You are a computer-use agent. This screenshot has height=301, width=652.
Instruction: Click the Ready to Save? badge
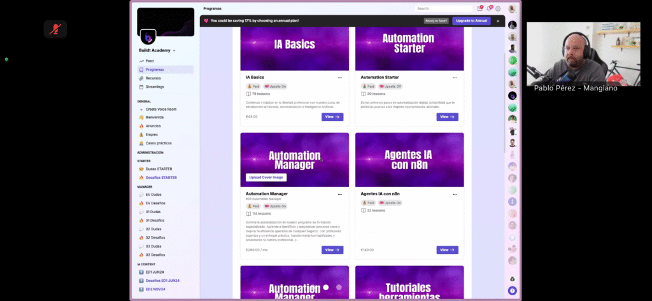[x=436, y=21]
